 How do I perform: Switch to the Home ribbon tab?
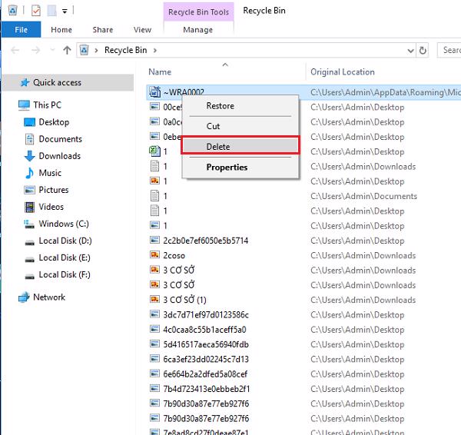[61, 30]
